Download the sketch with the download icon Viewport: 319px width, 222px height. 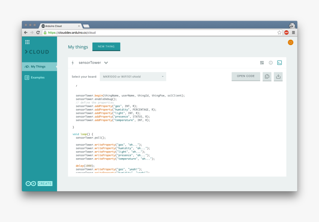point(278,76)
